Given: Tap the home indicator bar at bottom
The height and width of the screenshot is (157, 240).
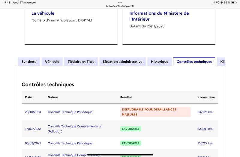Looking at the screenshot, I should click(120, 155).
